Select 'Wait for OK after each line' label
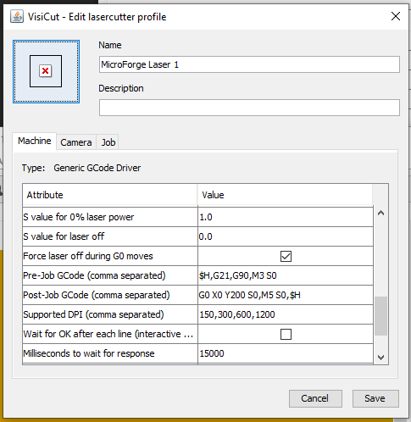411x422 pixels. [x=108, y=334]
